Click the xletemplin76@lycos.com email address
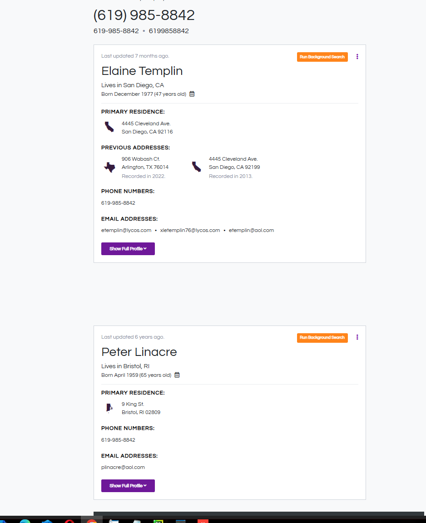This screenshot has height=523, width=426. (x=190, y=230)
